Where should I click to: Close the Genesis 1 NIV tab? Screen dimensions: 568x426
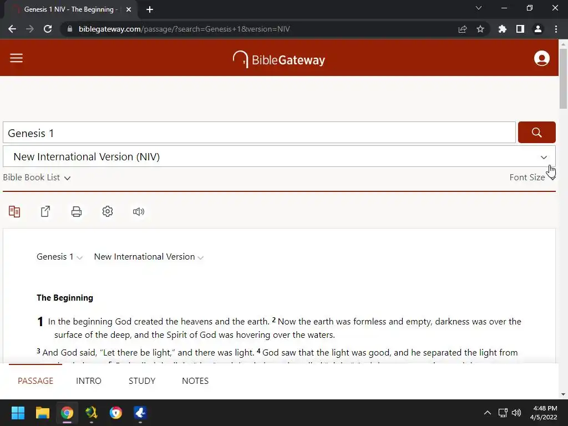[x=129, y=9]
